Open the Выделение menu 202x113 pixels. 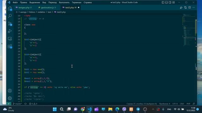[35, 3]
